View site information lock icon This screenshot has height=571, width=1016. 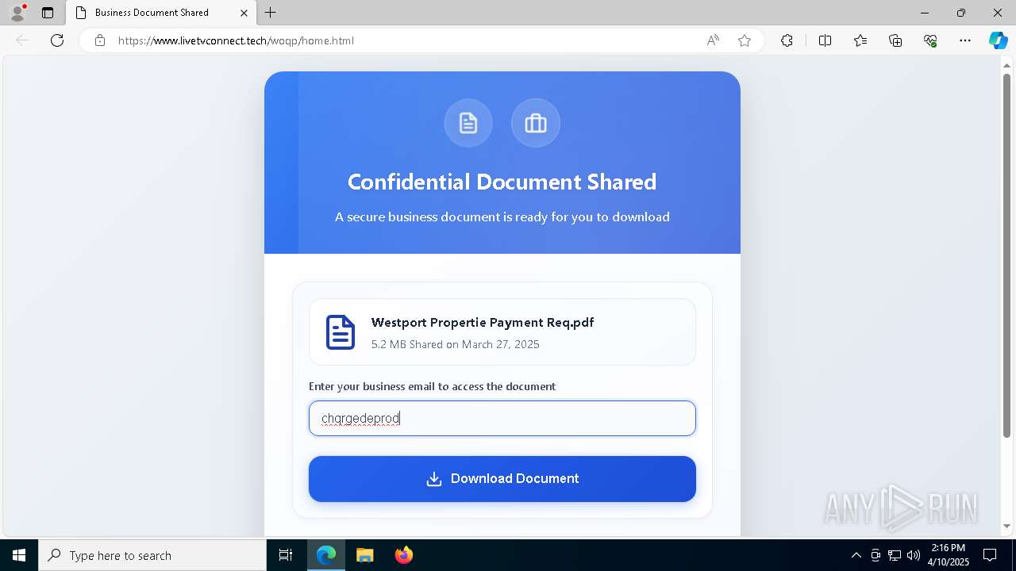(x=100, y=40)
